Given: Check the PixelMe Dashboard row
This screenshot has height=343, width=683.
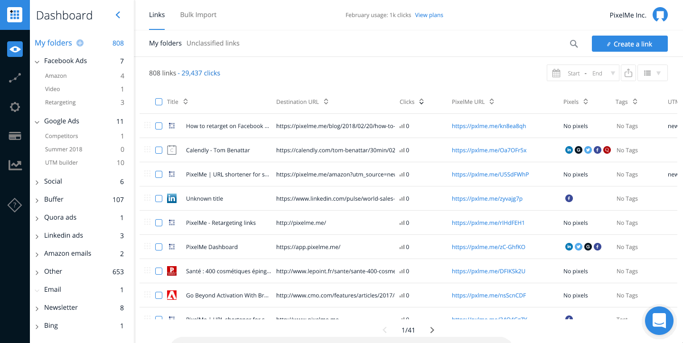Looking at the screenshot, I should click(x=159, y=247).
